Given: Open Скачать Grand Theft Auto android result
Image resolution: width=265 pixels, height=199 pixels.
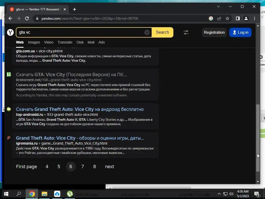Looking at the screenshot, I should point(80,109).
